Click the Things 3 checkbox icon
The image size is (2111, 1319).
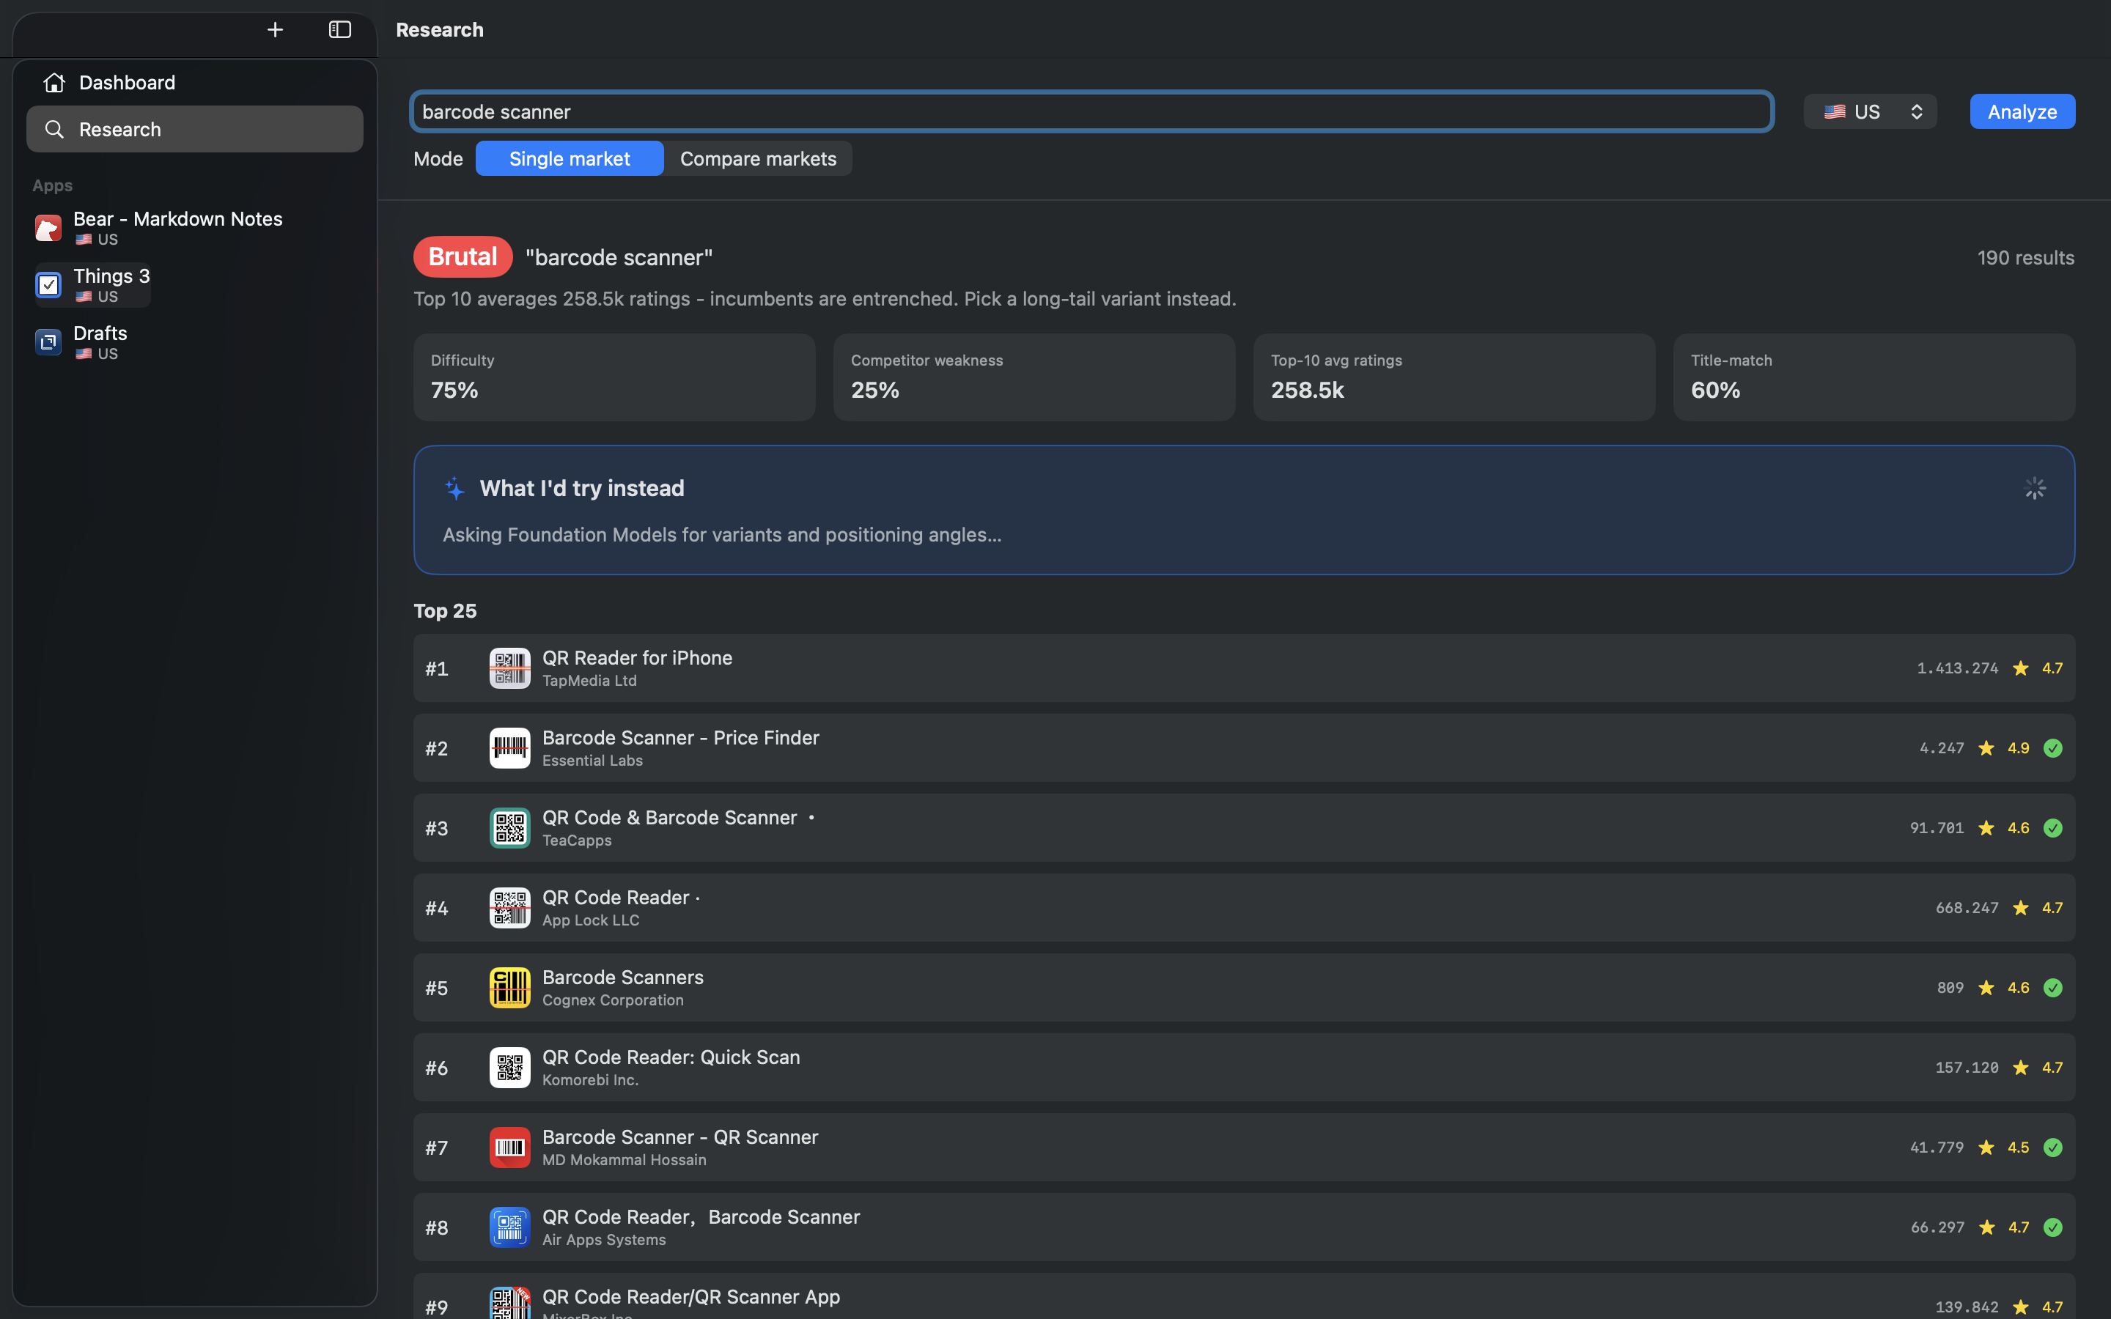coord(48,285)
